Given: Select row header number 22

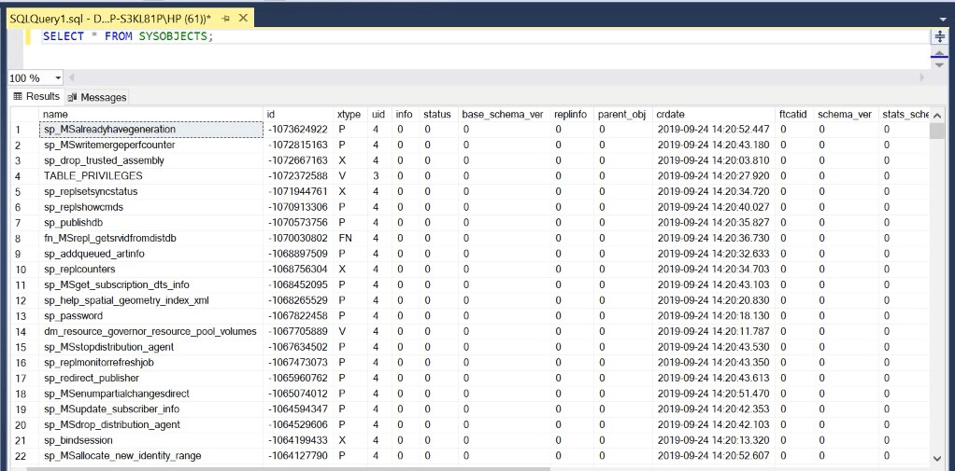Looking at the screenshot, I should (x=24, y=455).
